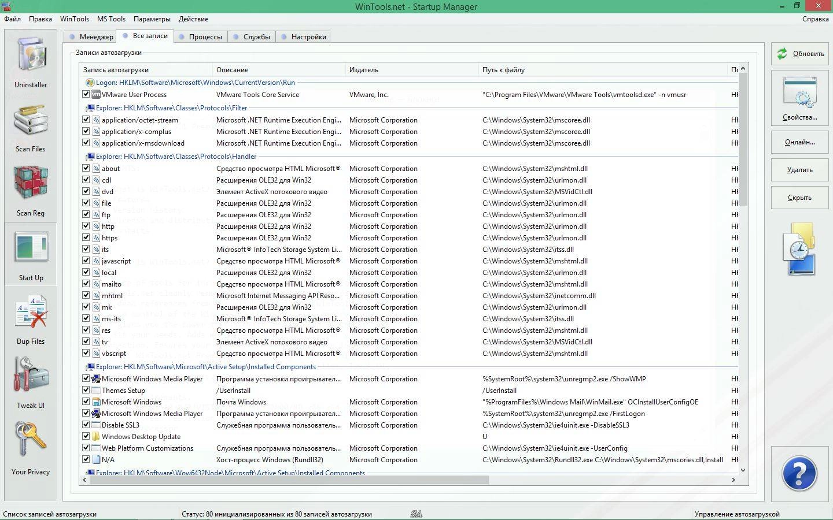The width and height of the screenshot is (833, 520).
Task: Sort by the Издатель column header
Action: click(x=412, y=70)
